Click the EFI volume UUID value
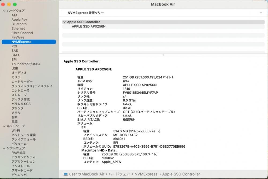 point(149,147)
